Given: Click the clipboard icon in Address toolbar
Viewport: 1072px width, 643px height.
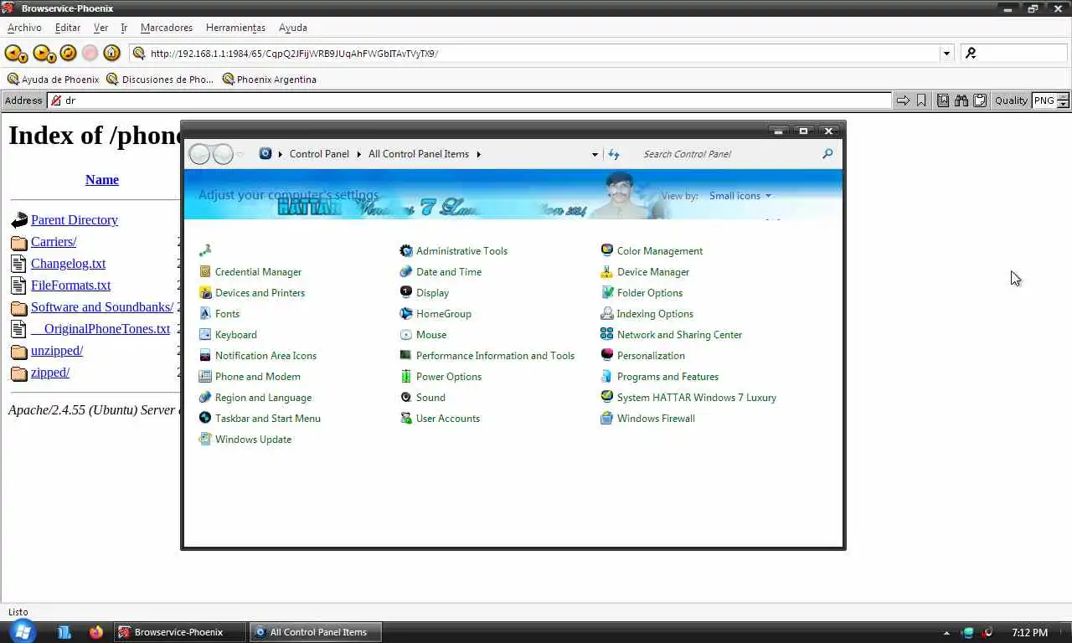Looking at the screenshot, I should point(979,100).
